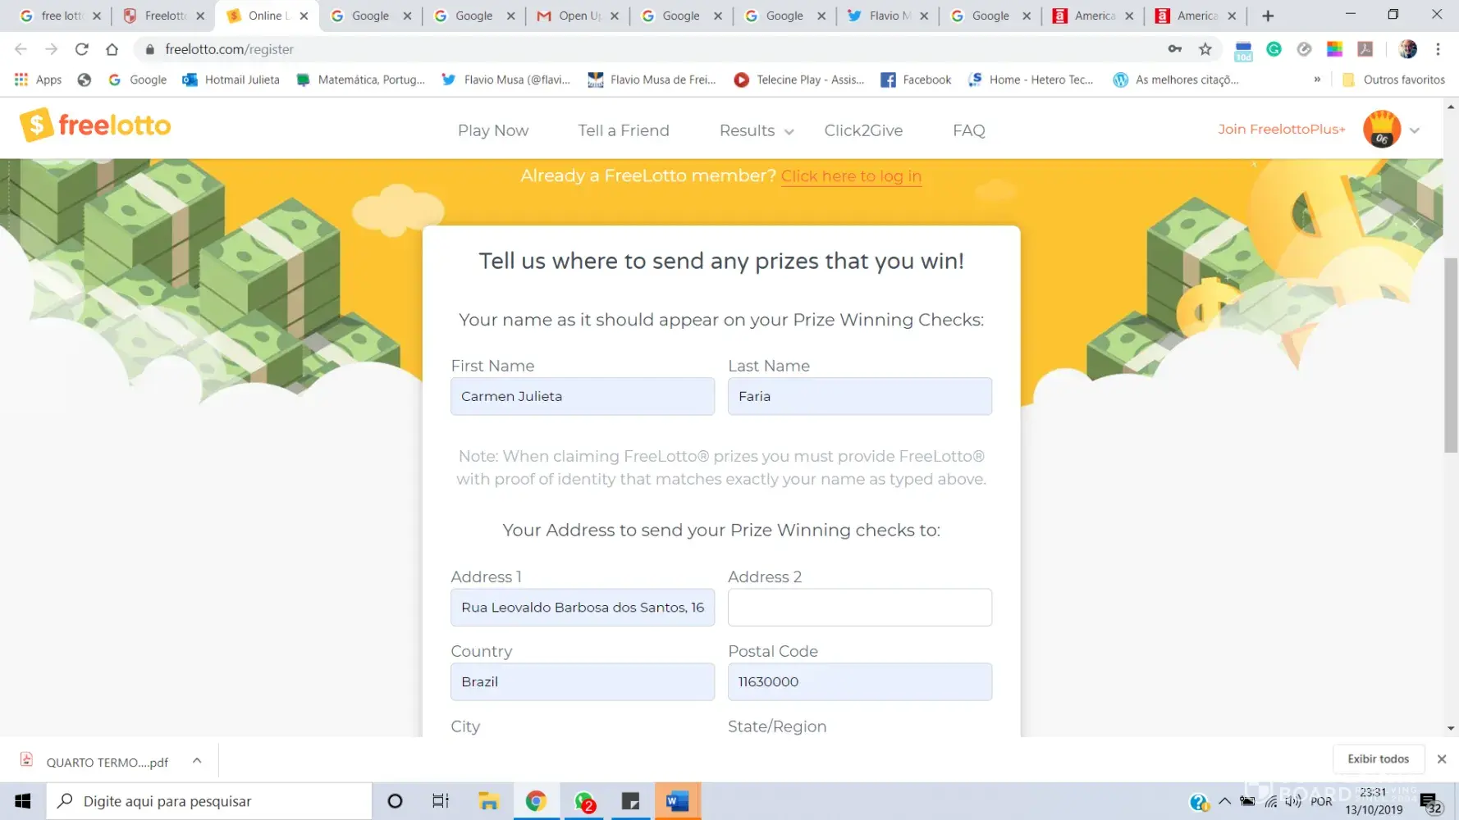Viewport: 1459px width, 820px height.
Task: Open Cortana from the taskbar circle
Action: point(395,801)
